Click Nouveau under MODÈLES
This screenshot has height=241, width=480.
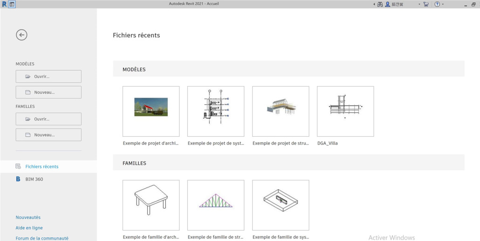[x=48, y=92]
